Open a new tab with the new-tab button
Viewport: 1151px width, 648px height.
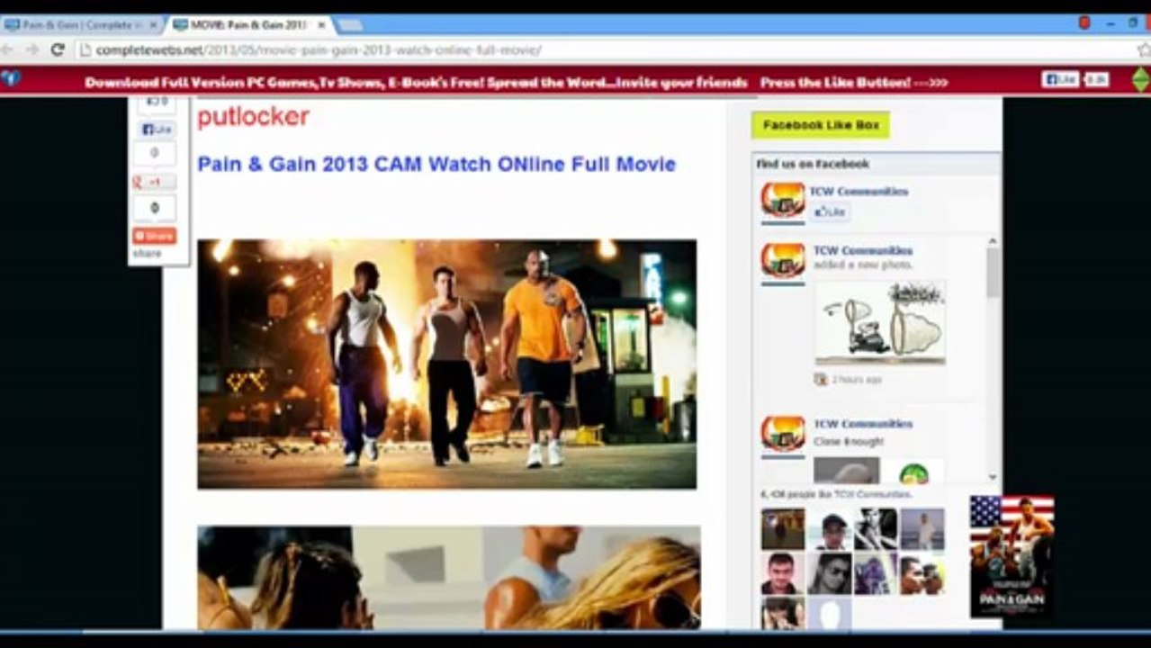coord(350,25)
